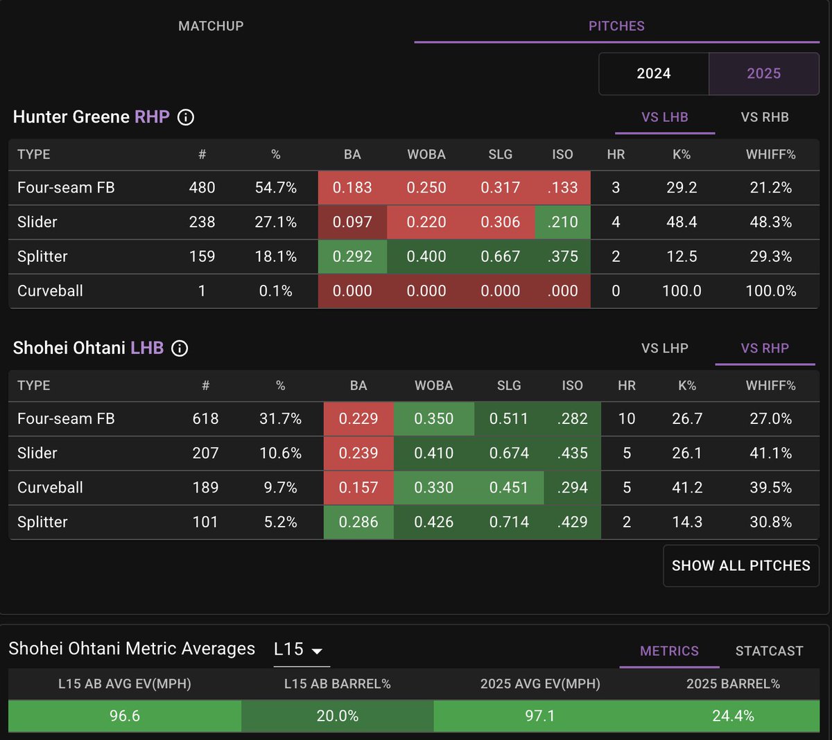The height and width of the screenshot is (740, 832).
Task: Click Ohtani's Slider row label
Action: [37, 453]
